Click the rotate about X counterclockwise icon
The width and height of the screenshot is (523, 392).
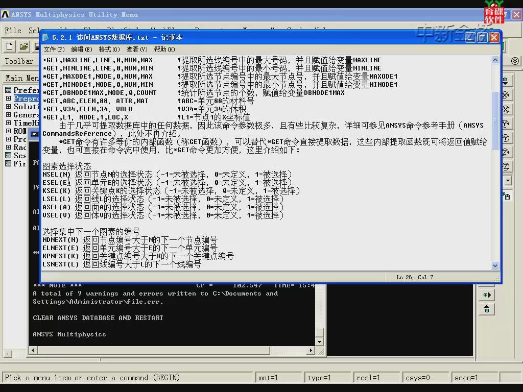[506, 109]
